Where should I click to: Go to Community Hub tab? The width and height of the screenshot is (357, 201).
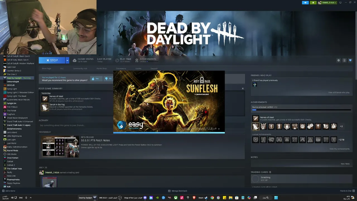pos(80,68)
